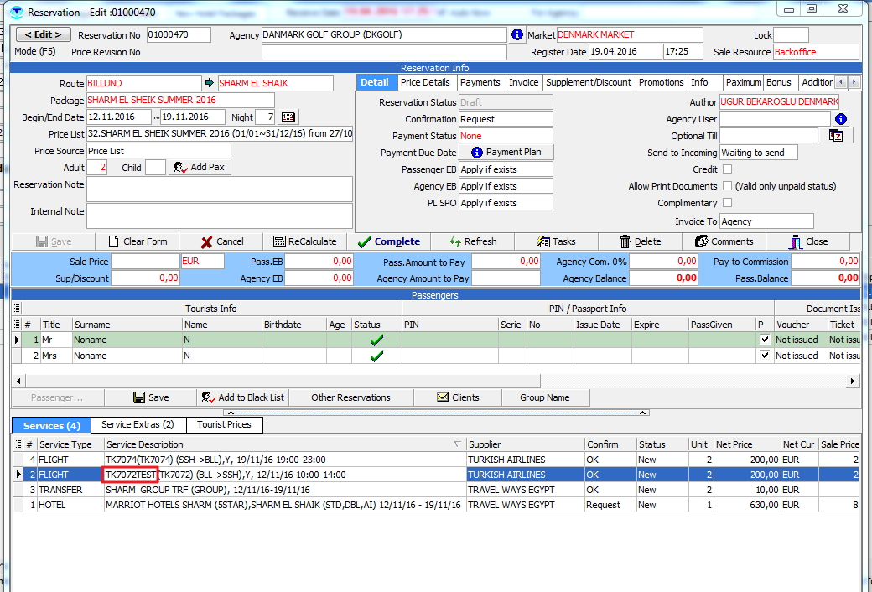Enable the Credit checkbox
The height and width of the screenshot is (592, 872).
[727, 169]
